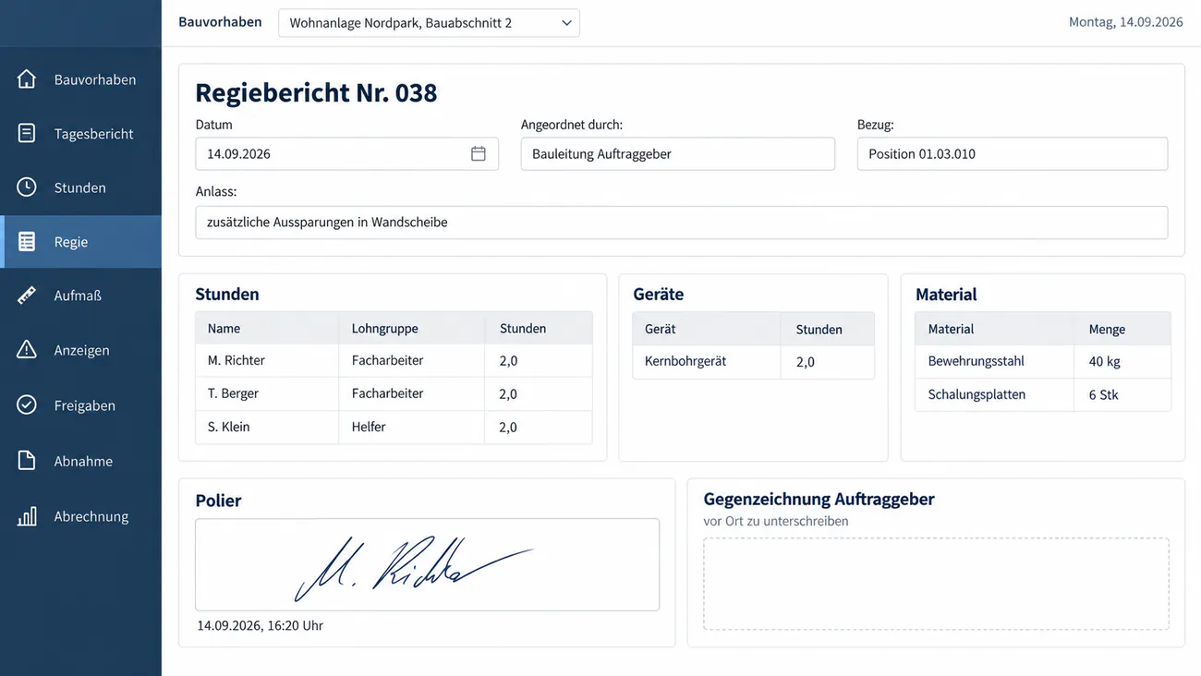Focus the Bezug field Position 01.03.010

coord(1013,154)
